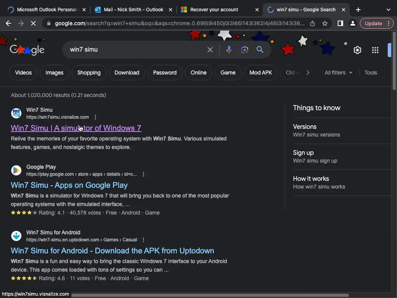Open Win7 Simu simulator of Windows 7 link

click(x=76, y=128)
